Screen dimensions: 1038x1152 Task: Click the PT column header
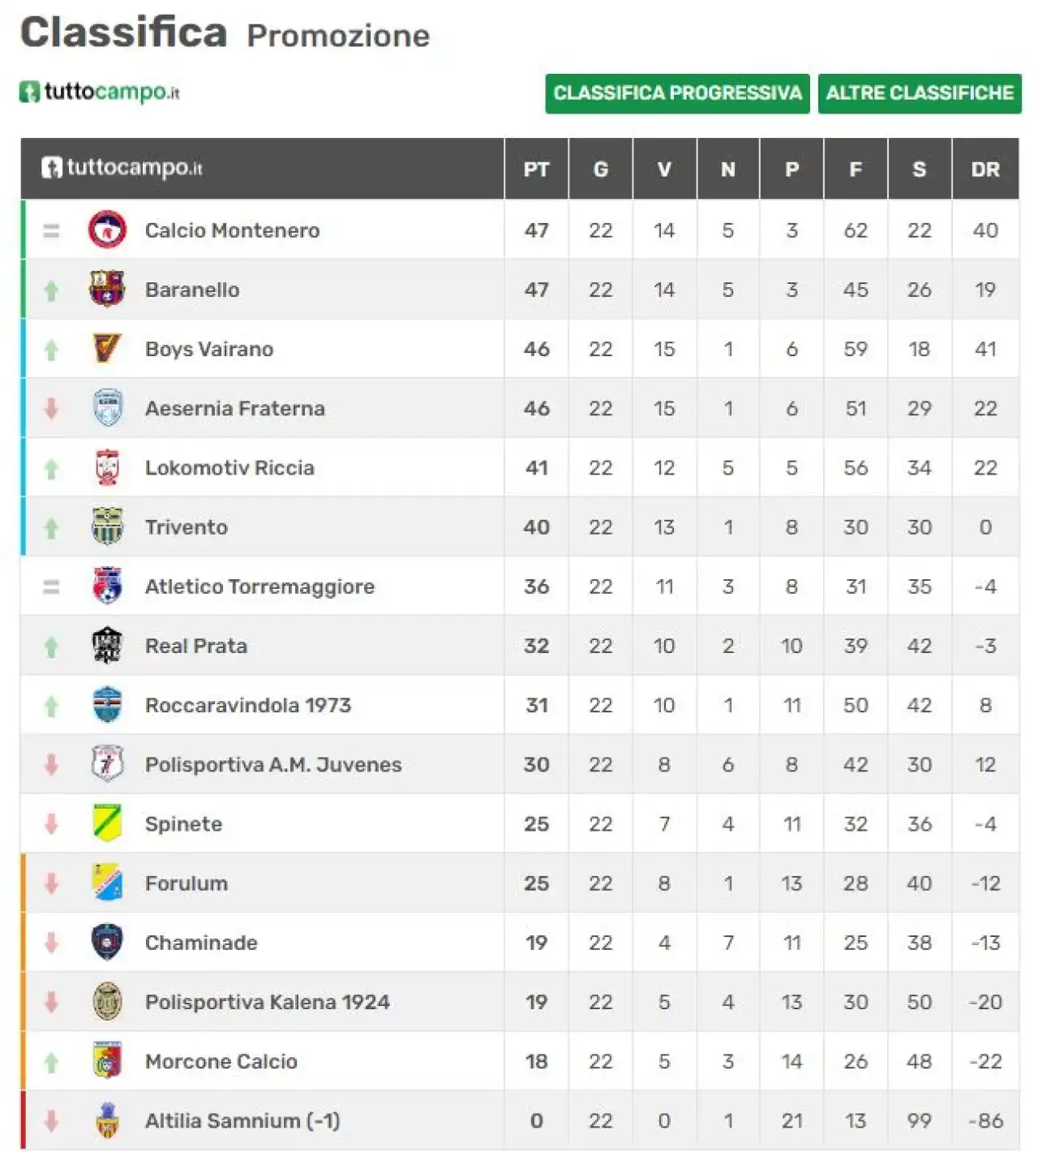click(x=536, y=169)
